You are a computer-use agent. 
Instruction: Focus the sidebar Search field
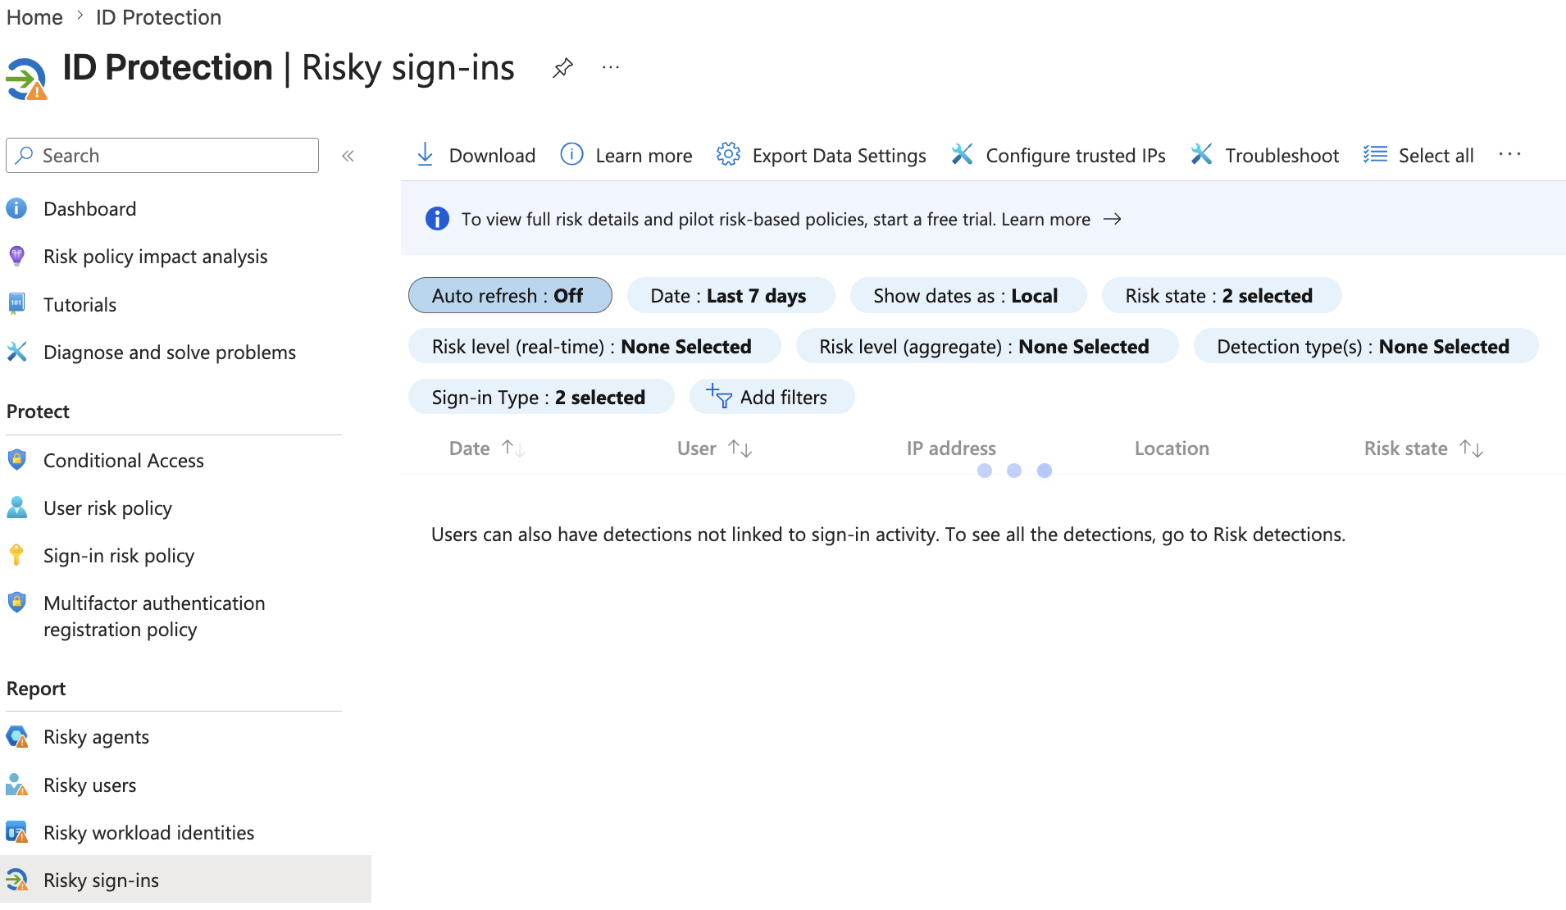coord(162,156)
